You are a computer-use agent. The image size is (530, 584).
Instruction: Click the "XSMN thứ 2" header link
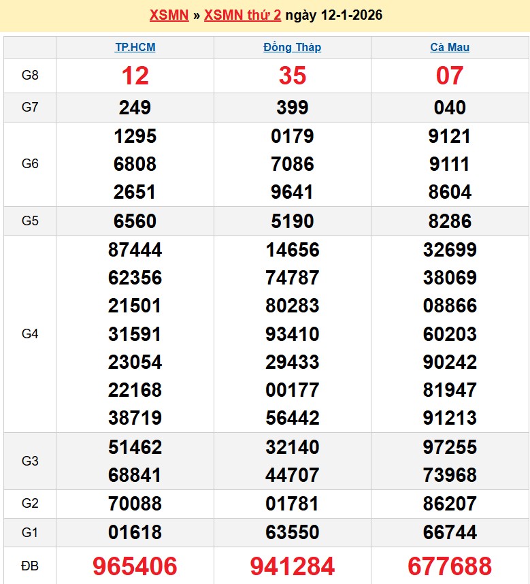click(x=242, y=15)
